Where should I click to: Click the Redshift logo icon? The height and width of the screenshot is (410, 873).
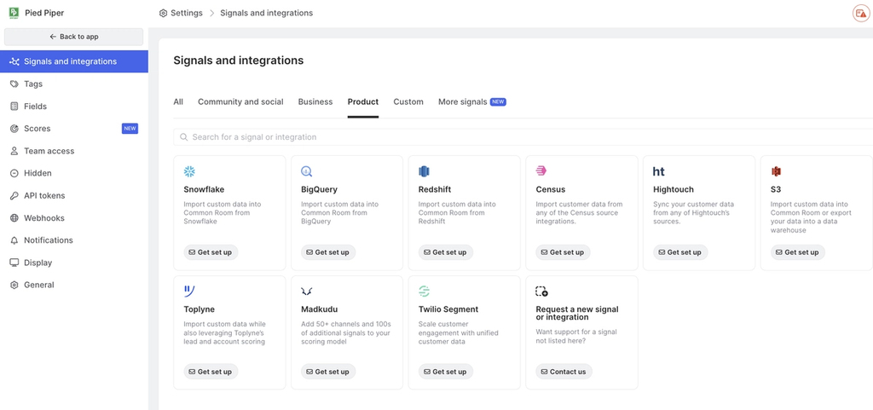[x=424, y=171]
